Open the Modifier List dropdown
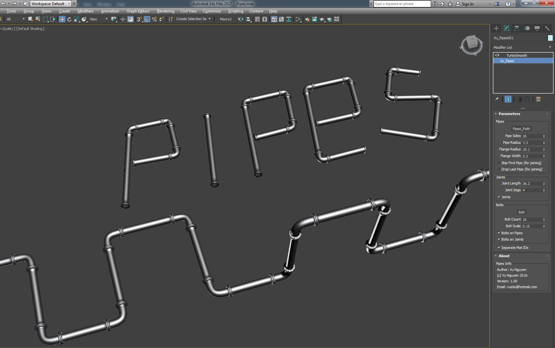 [x=522, y=47]
